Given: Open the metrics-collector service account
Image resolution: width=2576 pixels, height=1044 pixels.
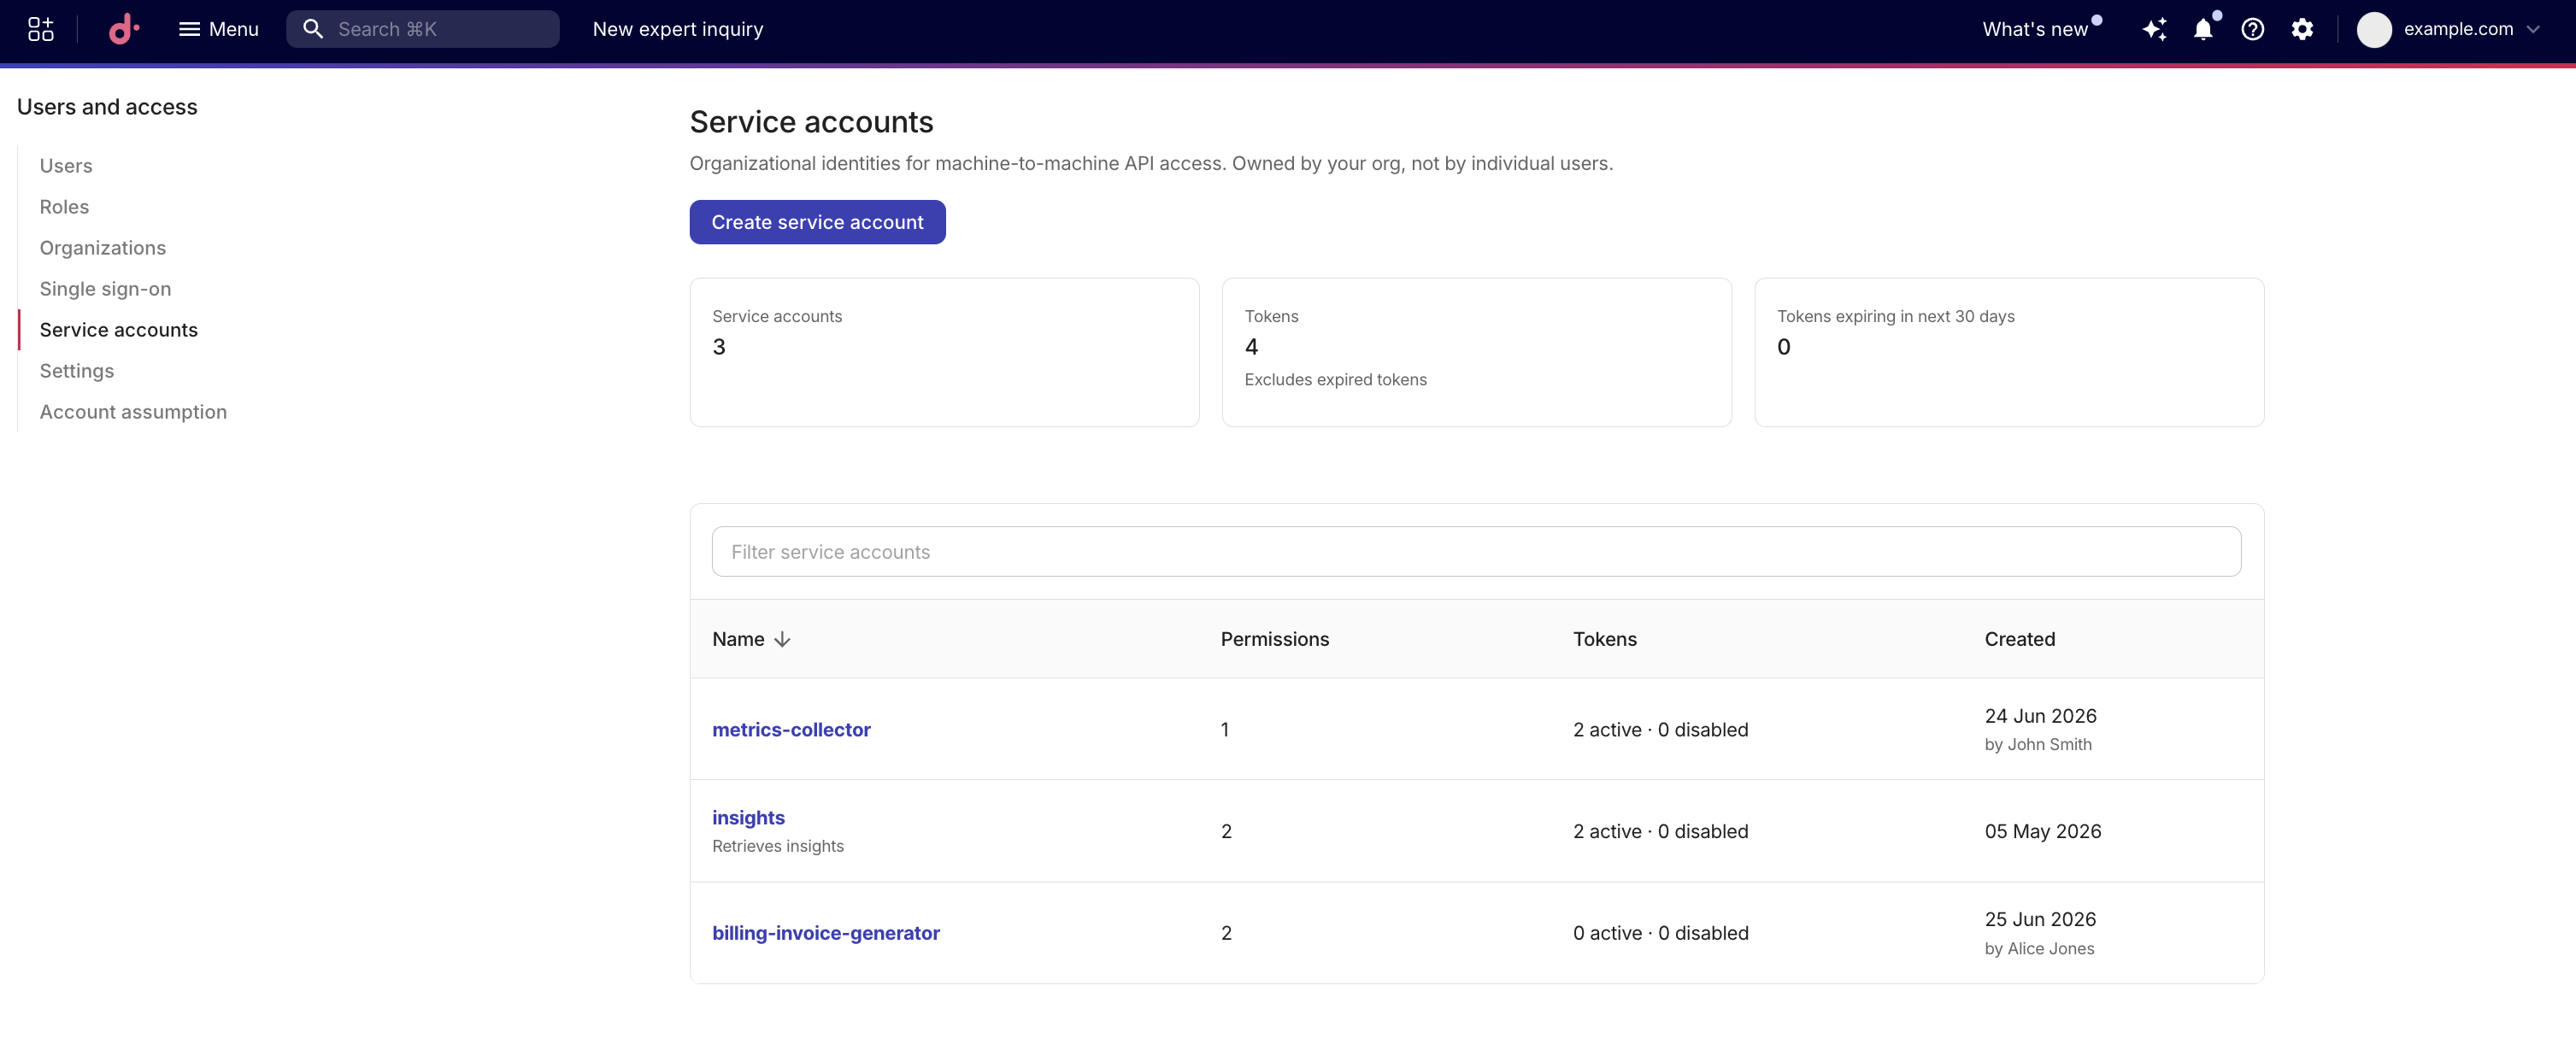Looking at the screenshot, I should pyautogui.click(x=791, y=729).
